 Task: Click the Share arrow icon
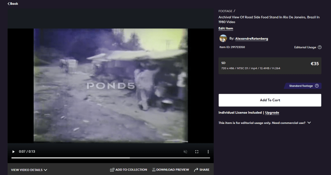click(x=196, y=170)
